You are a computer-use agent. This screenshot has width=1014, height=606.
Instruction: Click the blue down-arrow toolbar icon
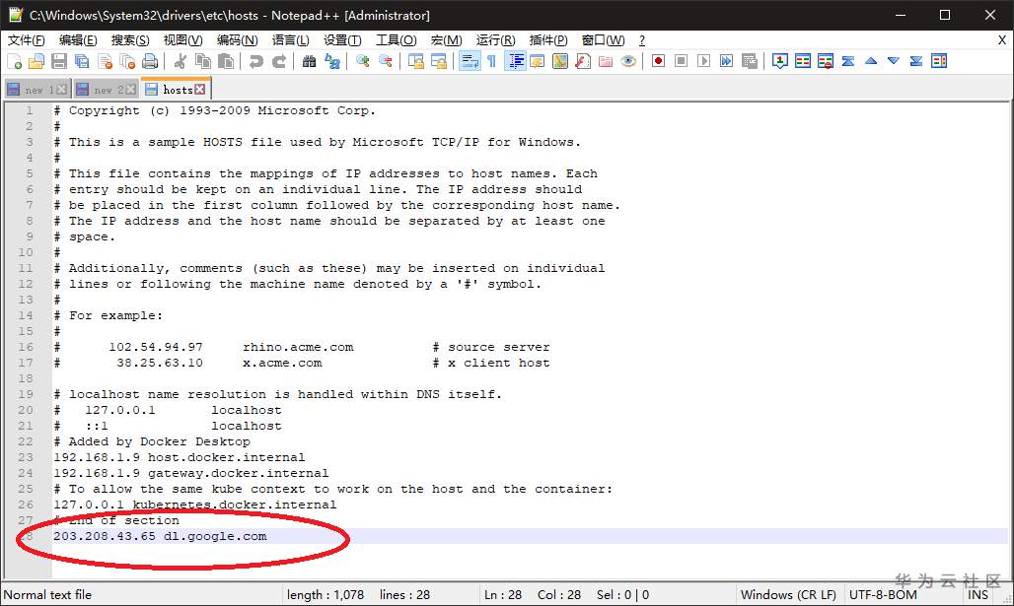894,61
